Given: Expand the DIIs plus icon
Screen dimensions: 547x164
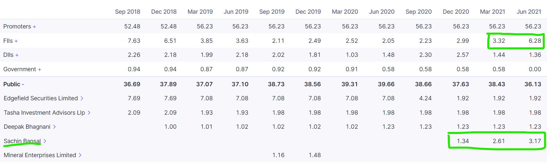Looking at the screenshot, I should (x=17, y=55).
